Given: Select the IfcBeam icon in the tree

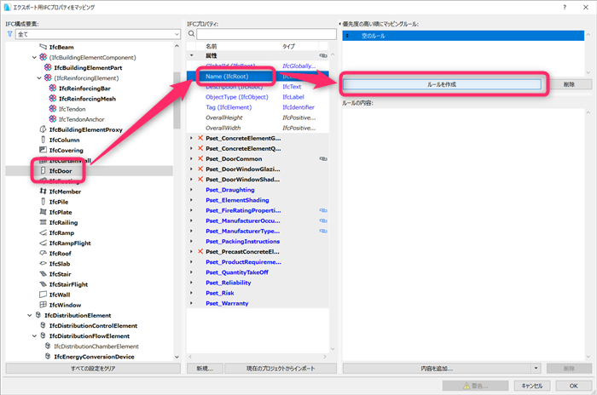Looking at the screenshot, I should tap(43, 47).
